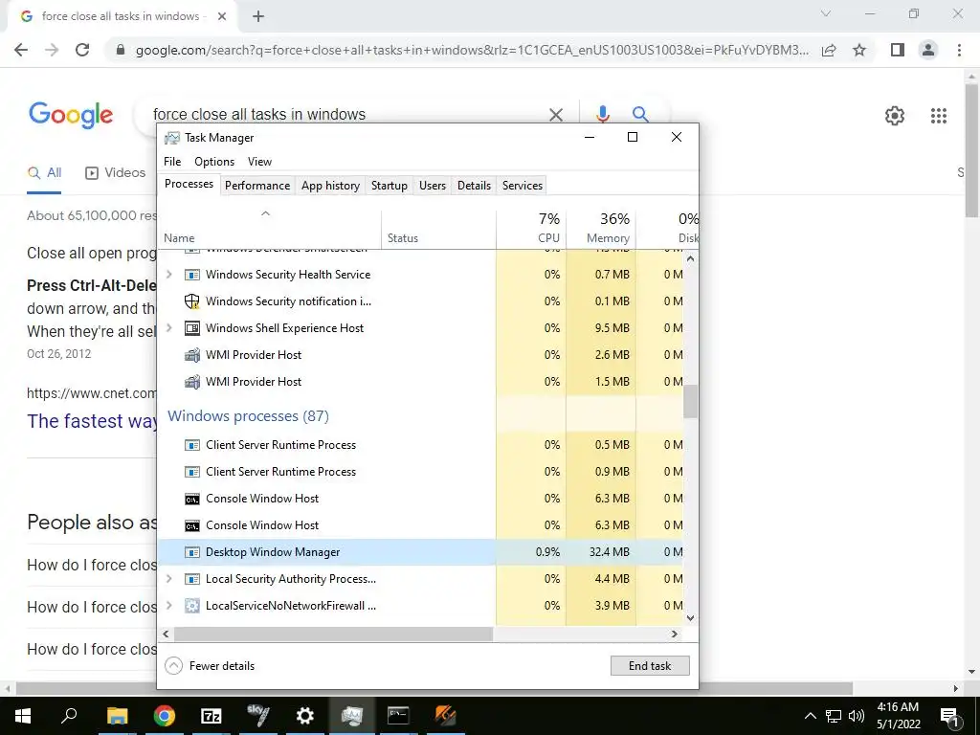Select the Google Videos results tab
This screenshot has width=980, height=735.
pos(115,173)
